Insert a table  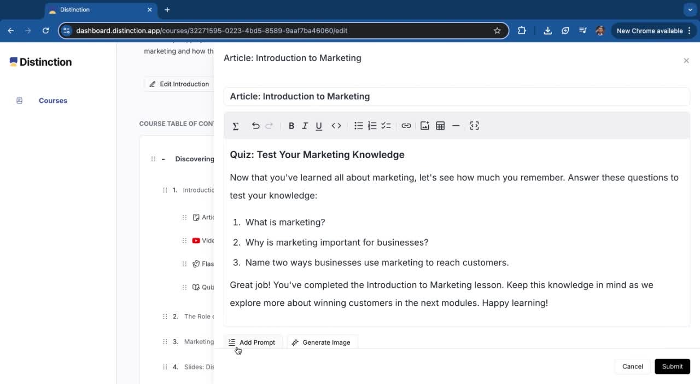pyautogui.click(x=440, y=126)
